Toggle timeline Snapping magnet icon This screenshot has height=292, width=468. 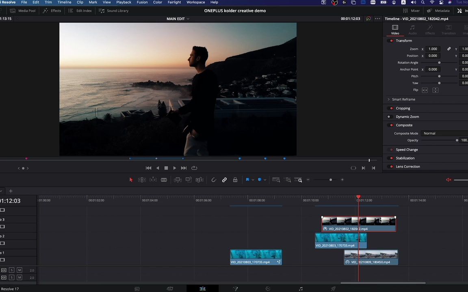point(213,180)
